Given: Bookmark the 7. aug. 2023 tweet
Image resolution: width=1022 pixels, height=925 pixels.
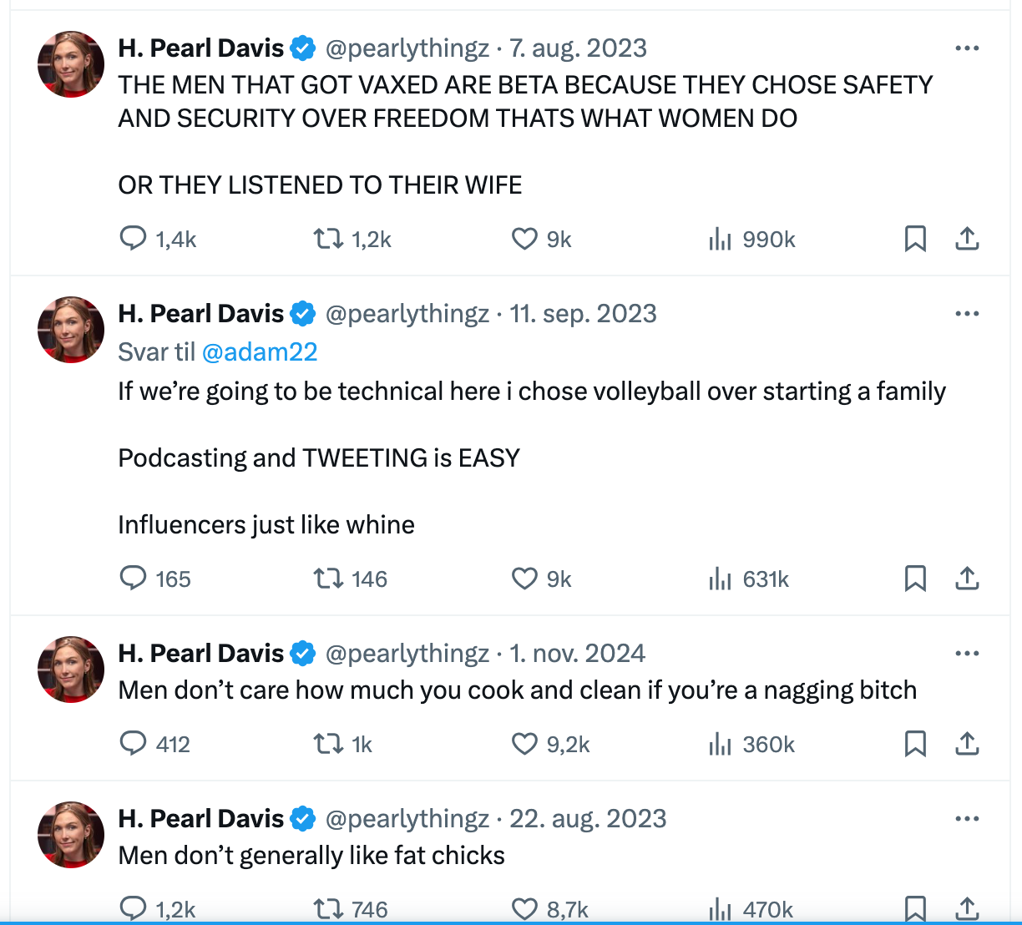Looking at the screenshot, I should 915,239.
